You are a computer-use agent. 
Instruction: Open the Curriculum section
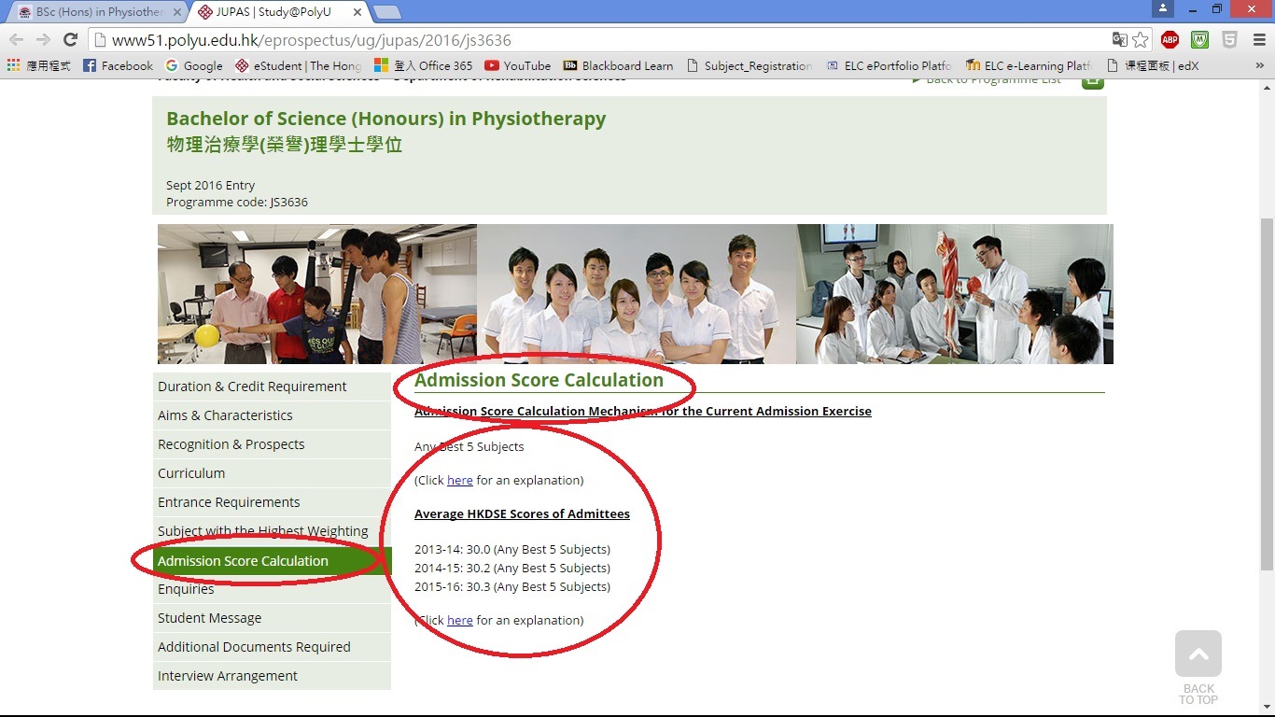pyautogui.click(x=272, y=473)
